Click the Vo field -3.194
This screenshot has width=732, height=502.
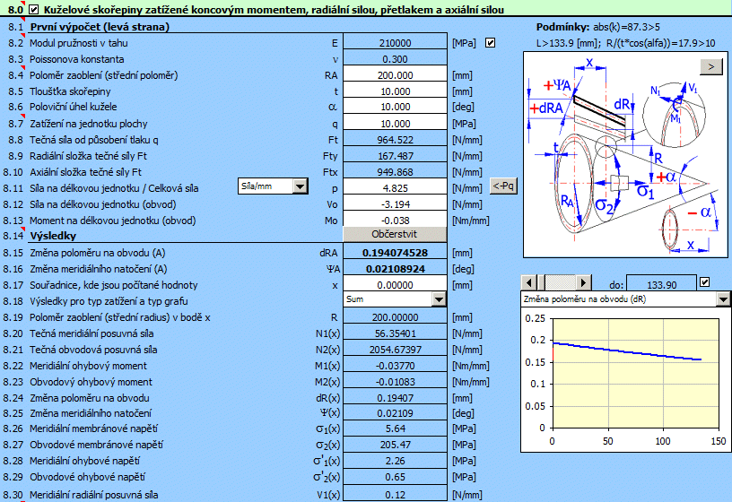(395, 204)
